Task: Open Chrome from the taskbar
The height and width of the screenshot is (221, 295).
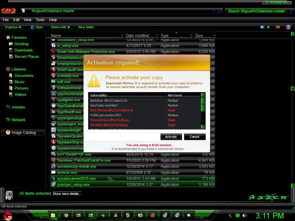Action: pos(66,215)
